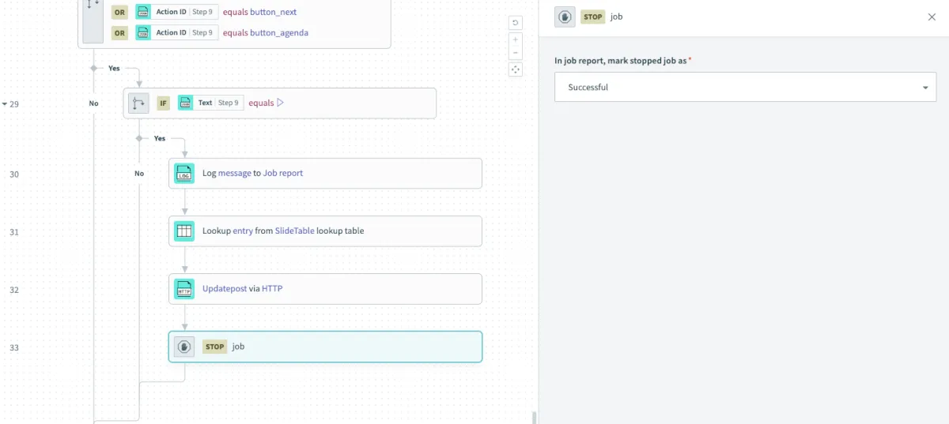The image size is (949, 424).
Task: Click the vertical scrollbar handle beside the canvas
Action: 535,418
